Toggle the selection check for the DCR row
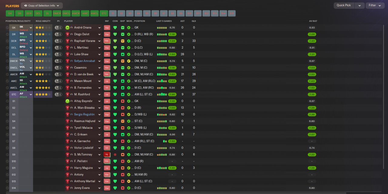 pyautogui.click(x=7, y=41)
